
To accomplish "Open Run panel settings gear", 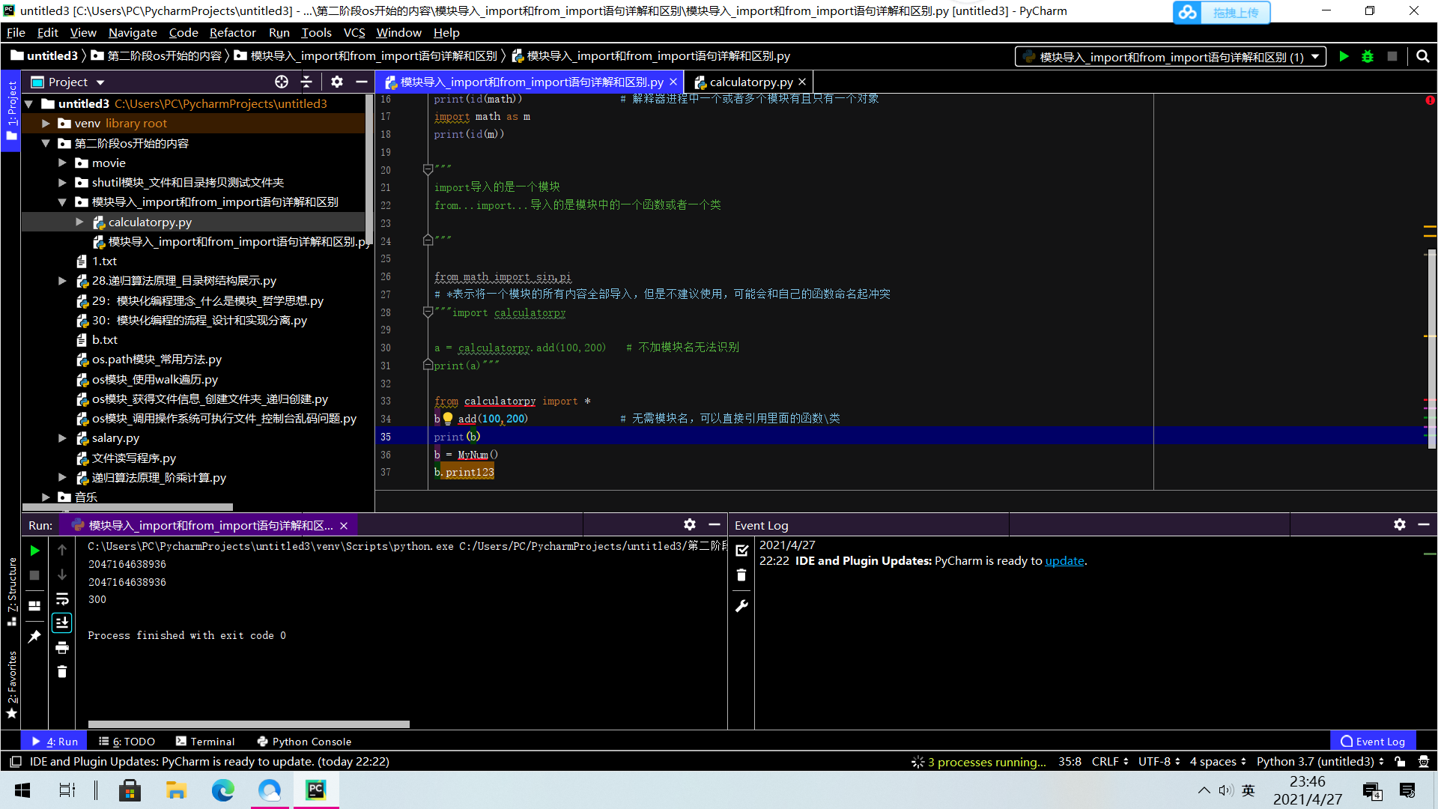I will [x=690, y=524].
